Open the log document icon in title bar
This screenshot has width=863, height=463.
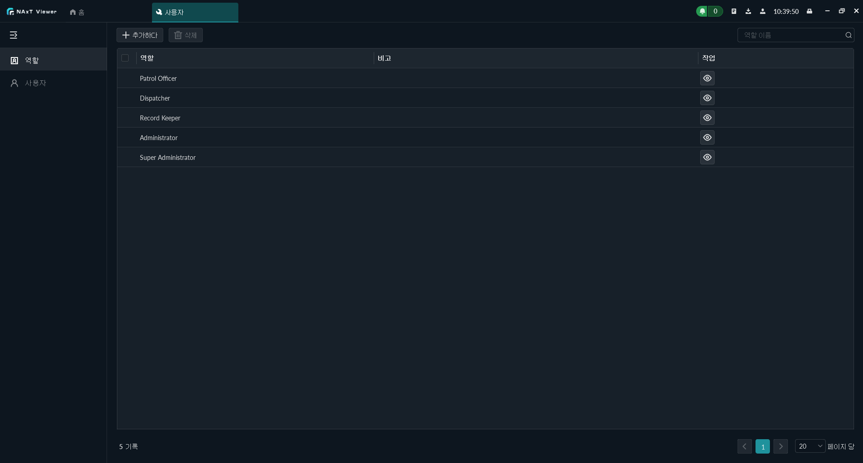734,12
